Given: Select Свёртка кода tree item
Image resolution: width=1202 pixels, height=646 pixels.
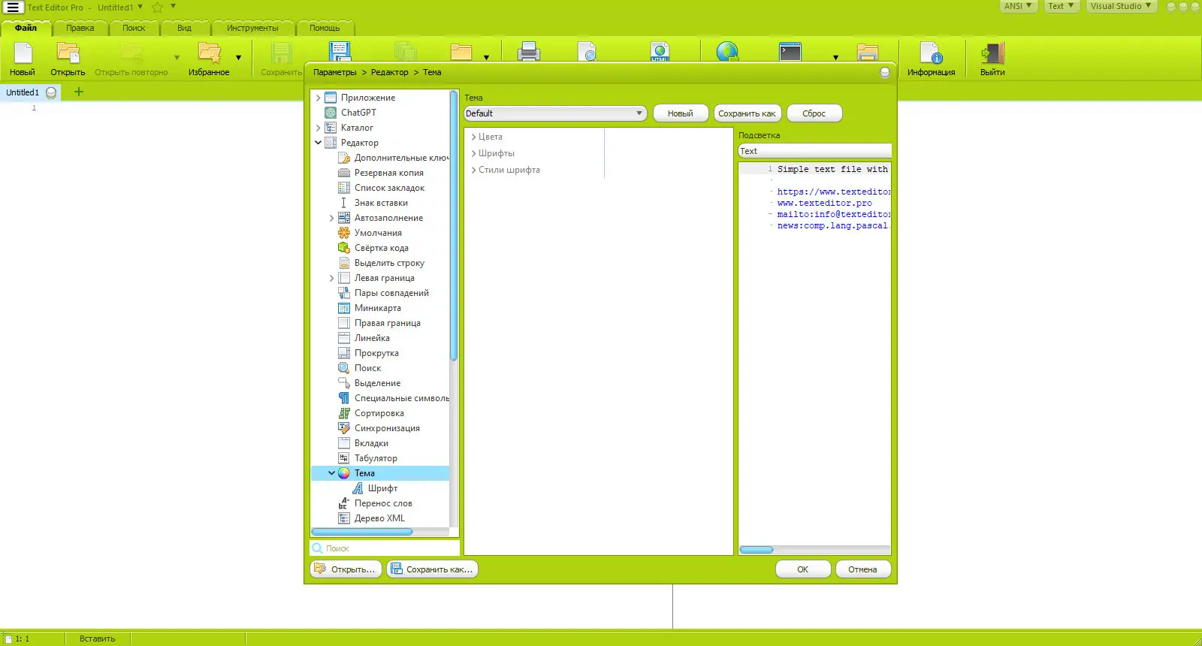Looking at the screenshot, I should [381, 248].
